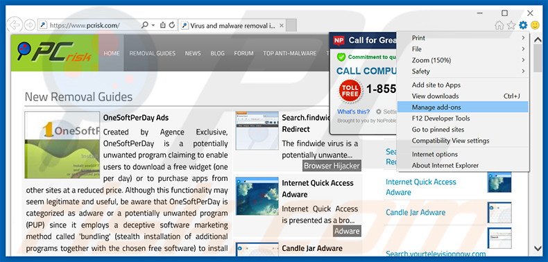Viewport: 548px width, 262px height.
Task: Maximize the browser window
Action: pos(505,13)
